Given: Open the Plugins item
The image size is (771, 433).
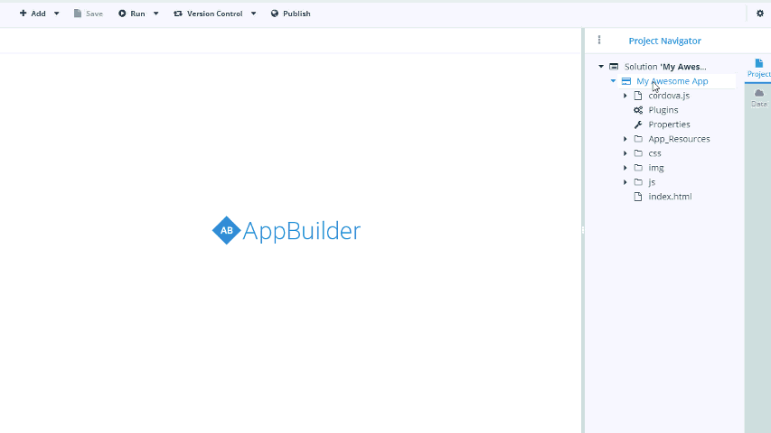Looking at the screenshot, I should point(663,110).
